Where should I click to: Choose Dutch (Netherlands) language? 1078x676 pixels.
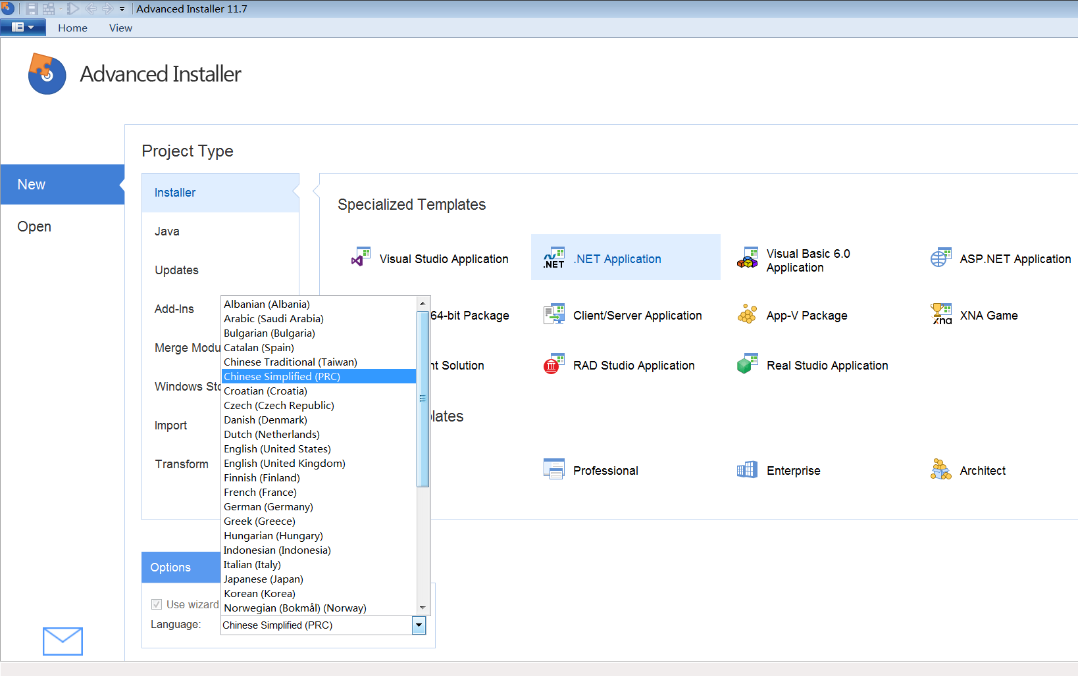point(319,434)
